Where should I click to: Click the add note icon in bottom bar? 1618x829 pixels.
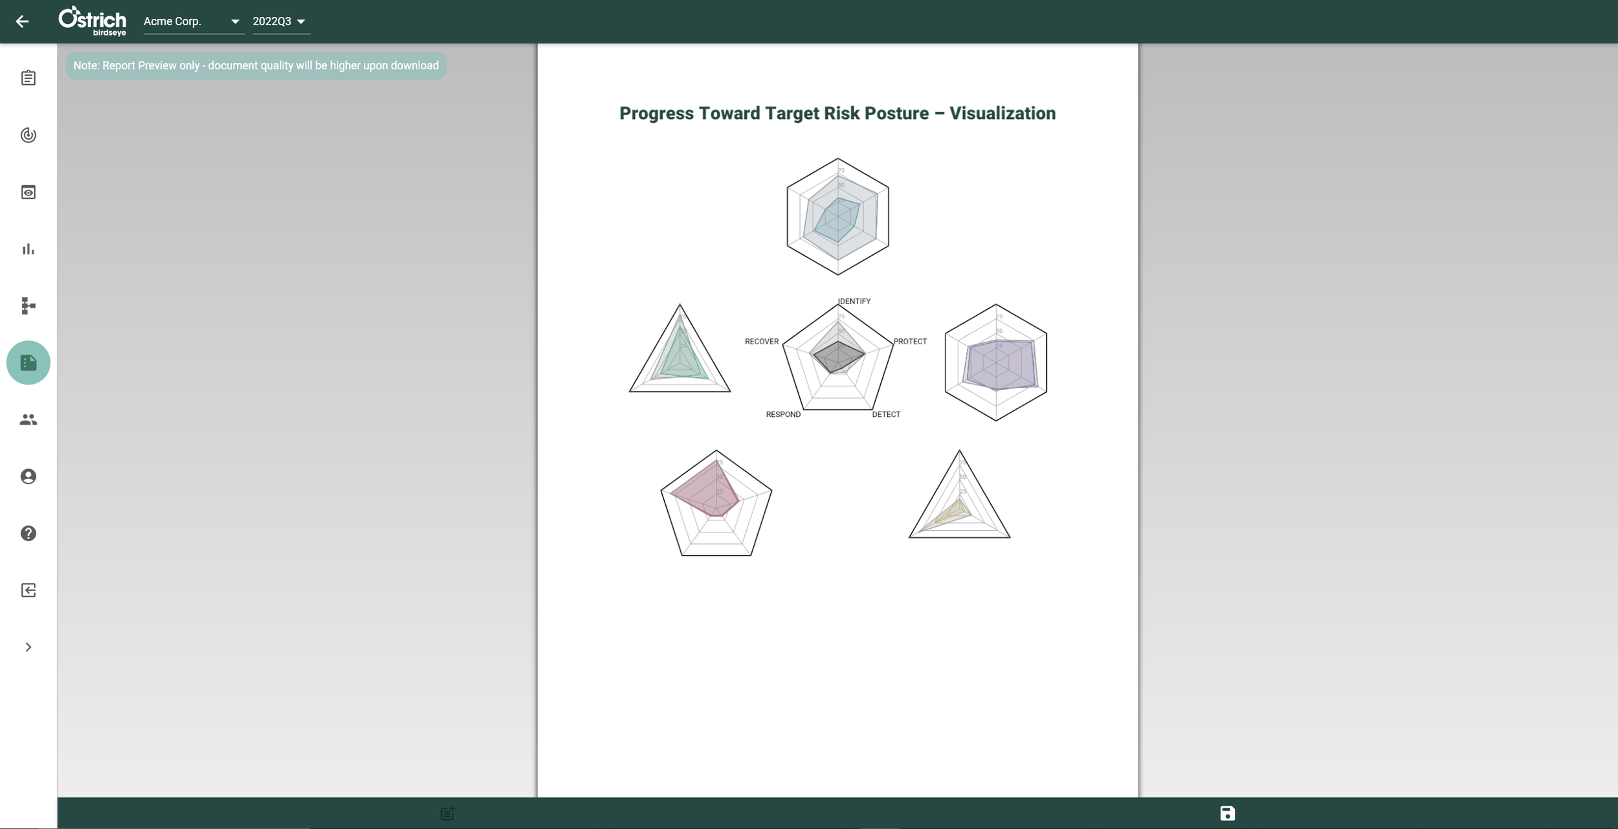pos(448,813)
